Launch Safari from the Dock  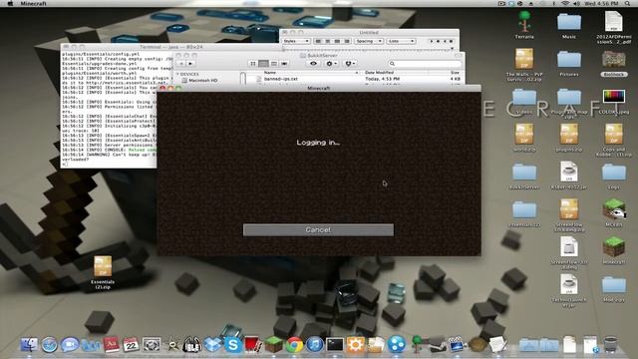point(49,345)
